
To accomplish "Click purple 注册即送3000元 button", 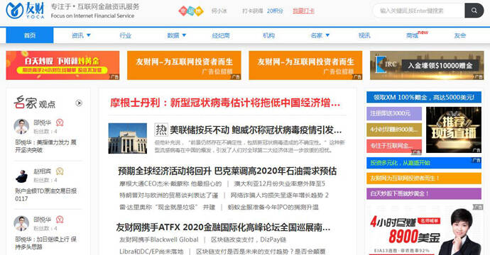I will click(x=394, y=113).
